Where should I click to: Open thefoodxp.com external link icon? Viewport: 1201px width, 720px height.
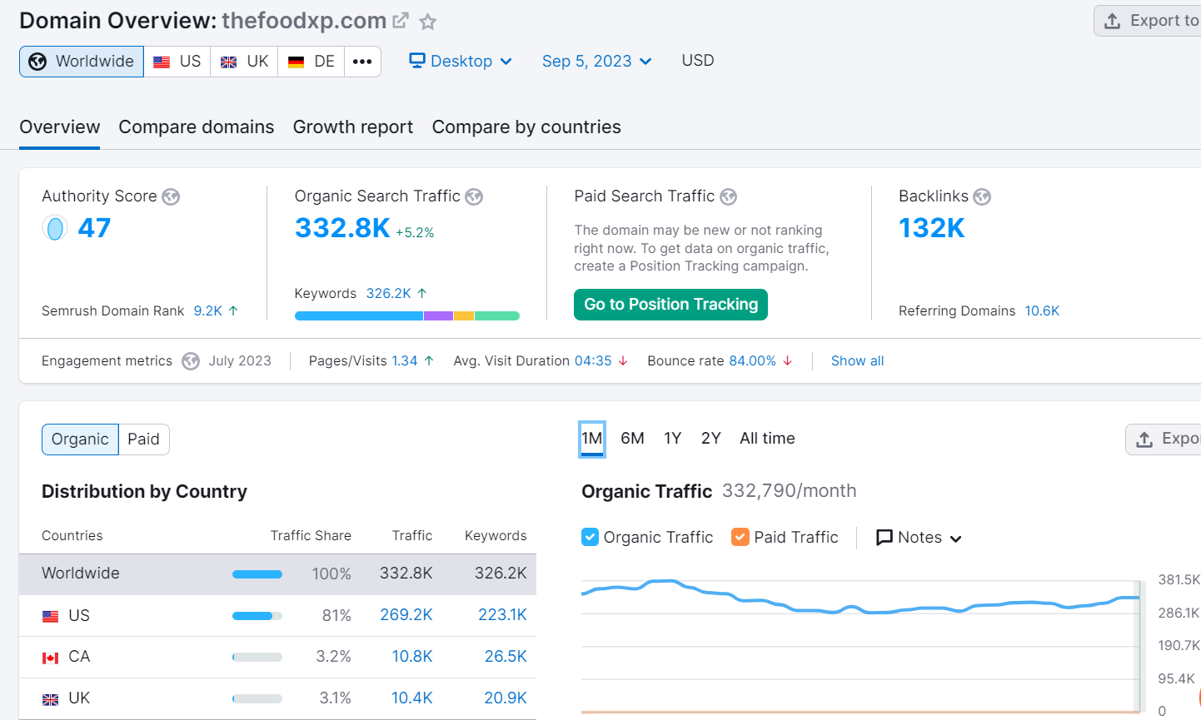pos(401,21)
